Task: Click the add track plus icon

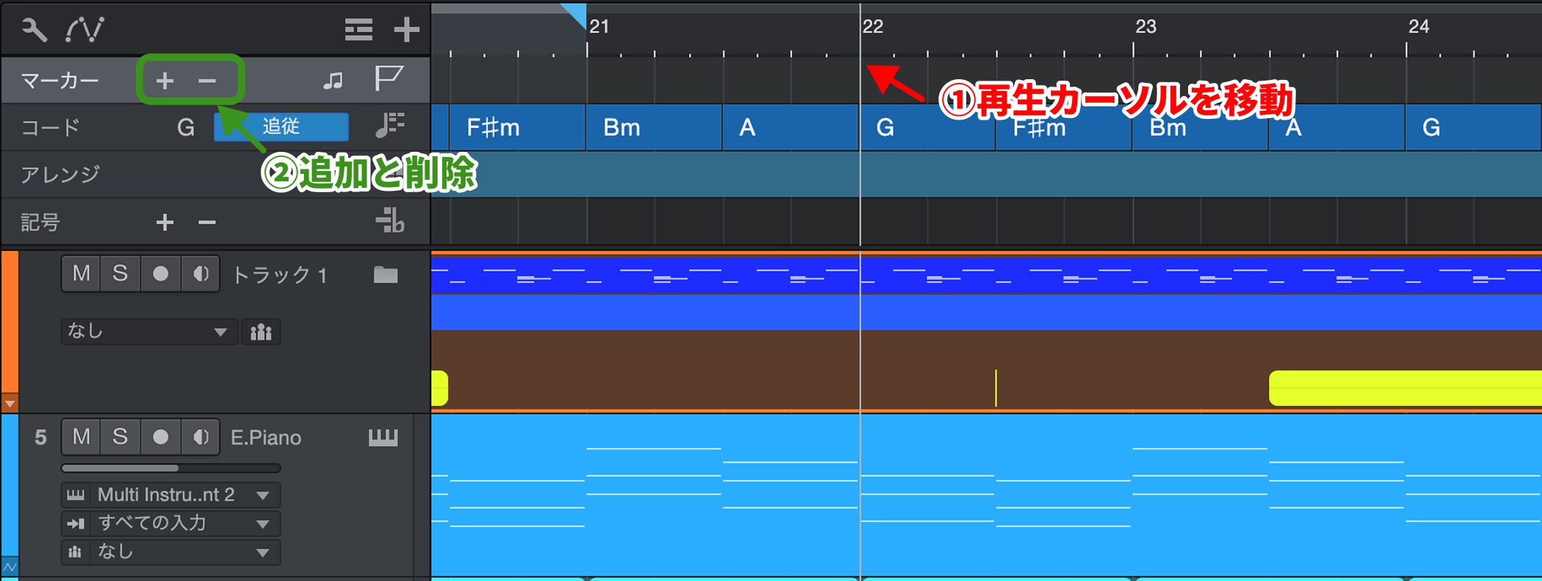Action: (x=406, y=30)
